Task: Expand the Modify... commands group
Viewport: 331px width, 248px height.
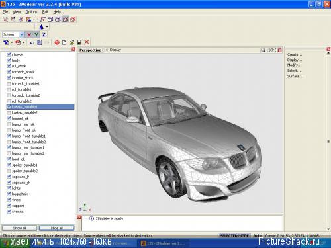Action: pyautogui.click(x=294, y=65)
